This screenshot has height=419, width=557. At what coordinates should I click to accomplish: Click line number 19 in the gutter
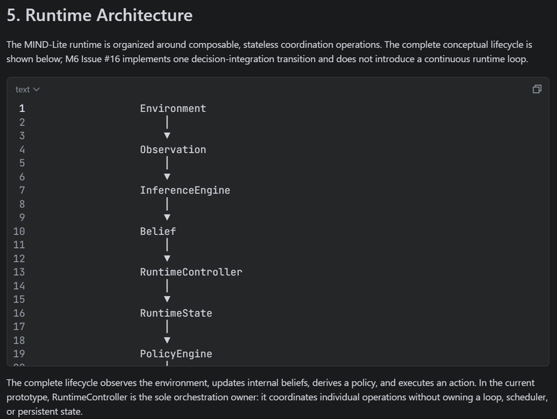pyautogui.click(x=19, y=354)
